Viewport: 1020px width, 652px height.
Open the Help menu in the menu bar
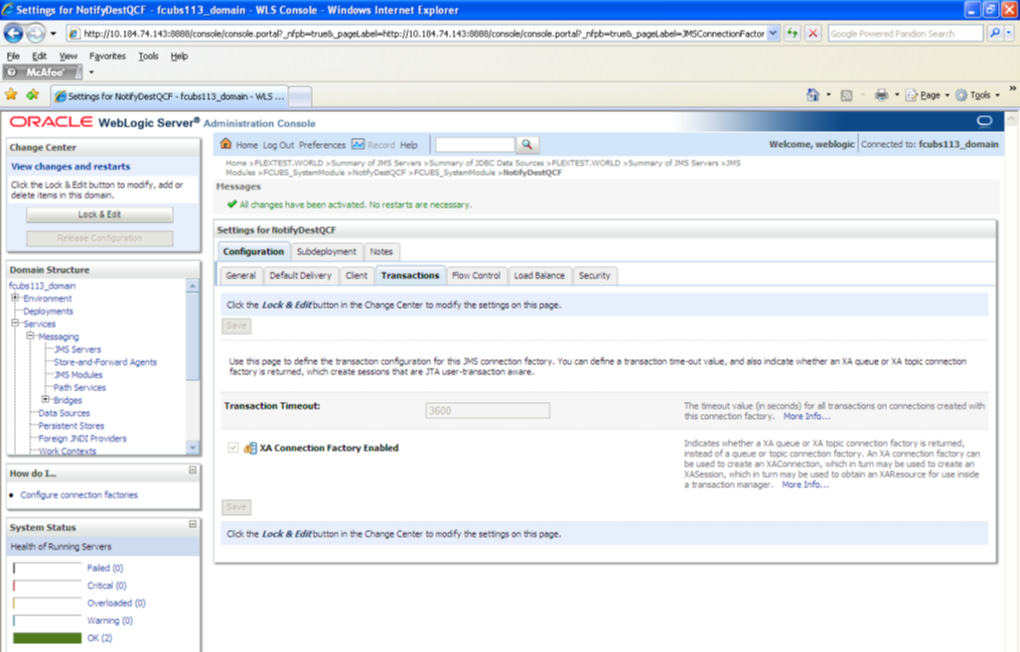[179, 56]
